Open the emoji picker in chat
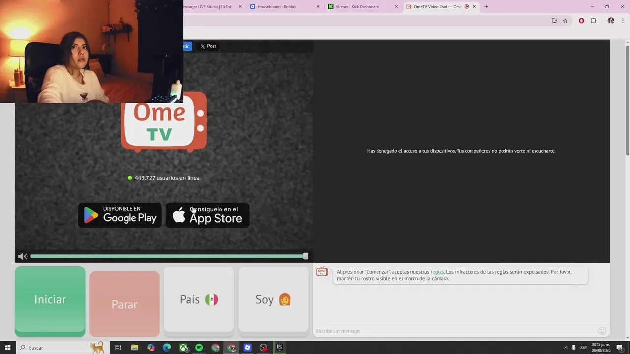This screenshot has width=630, height=354. [x=602, y=331]
